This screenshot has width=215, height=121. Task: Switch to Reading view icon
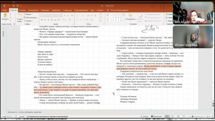[x=178, y=117]
